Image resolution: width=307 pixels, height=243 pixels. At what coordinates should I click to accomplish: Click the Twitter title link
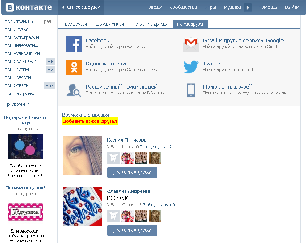212,64
